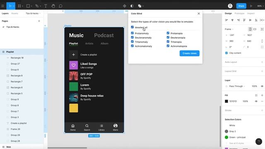Viewport: 265px width, 149px height.
Task: Uncheck the Deuteranomaly checkbox
Action: (x=132, y=37)
